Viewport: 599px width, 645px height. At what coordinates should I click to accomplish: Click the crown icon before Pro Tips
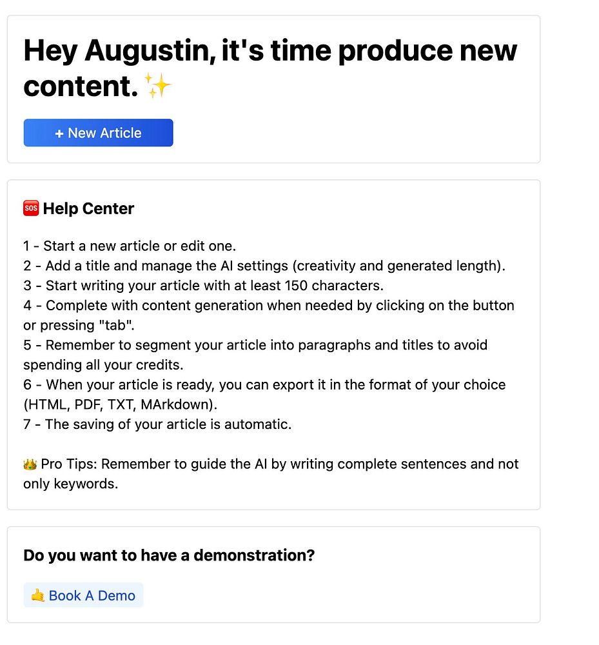pyautogui.click(x=30, y=464)
